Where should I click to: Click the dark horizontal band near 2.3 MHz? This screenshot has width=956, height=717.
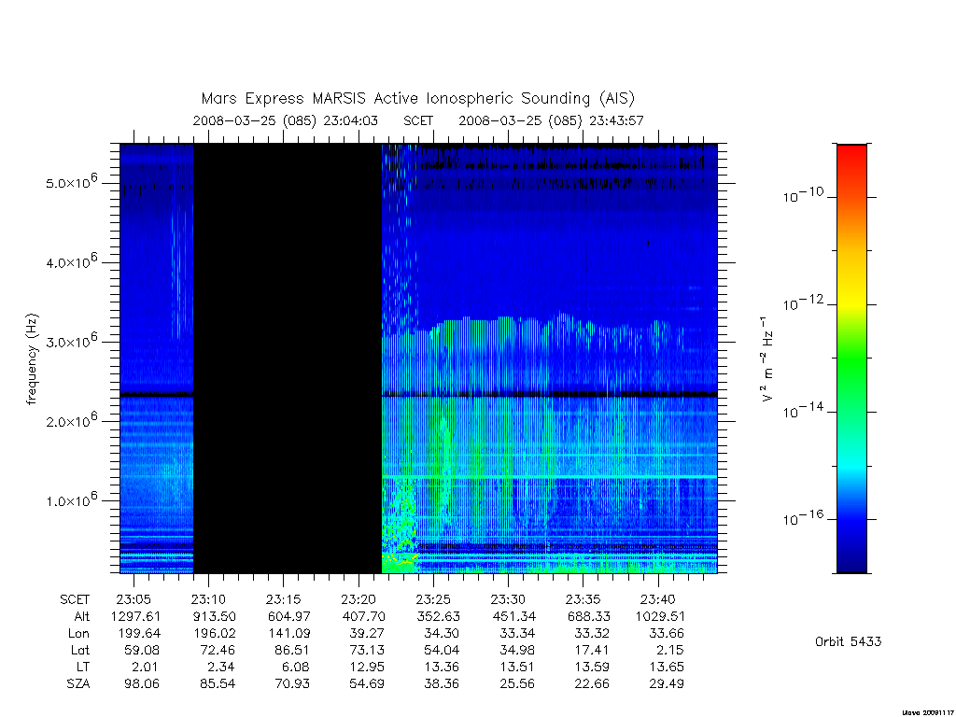[418, 395]
